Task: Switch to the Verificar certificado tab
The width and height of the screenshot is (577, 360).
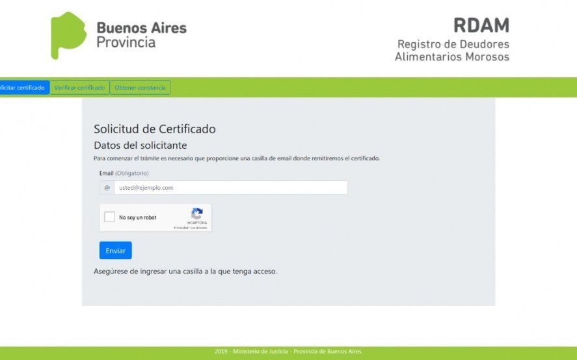Action: point(79,88)
